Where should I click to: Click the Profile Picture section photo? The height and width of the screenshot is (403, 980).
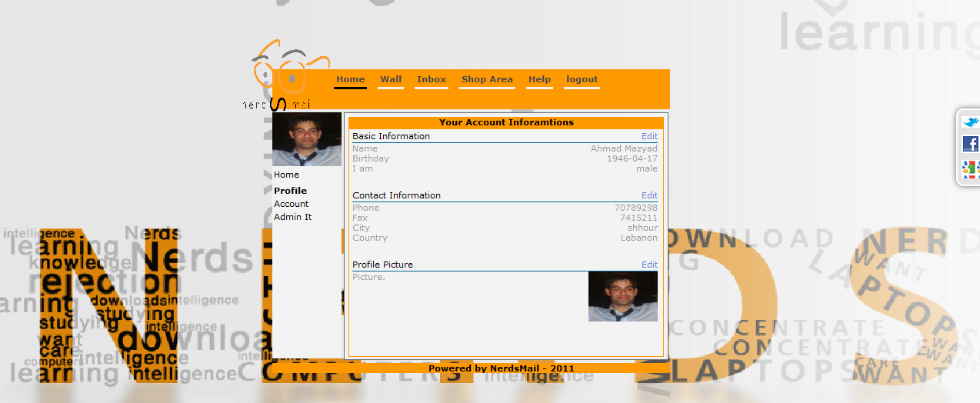click(622, 296)
